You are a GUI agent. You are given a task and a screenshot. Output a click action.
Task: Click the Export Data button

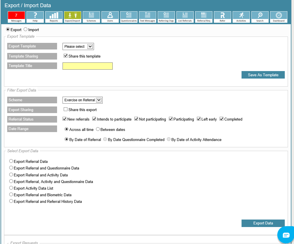263,223
